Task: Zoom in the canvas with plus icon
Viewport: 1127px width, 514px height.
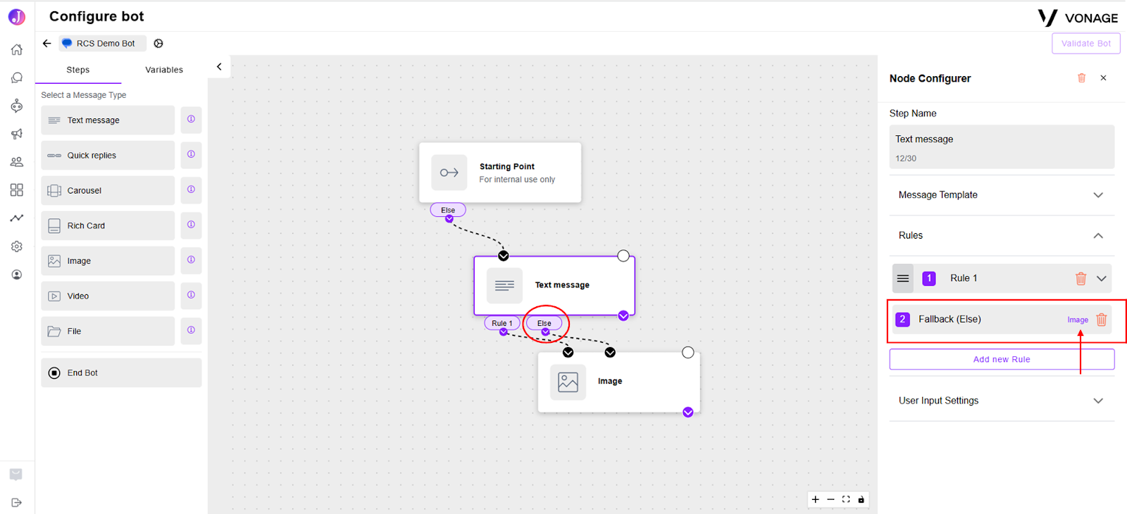Action: pos(816,500)
